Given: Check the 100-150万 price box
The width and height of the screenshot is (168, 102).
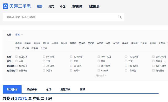Looking at the screenshot, I should coord(99,57).
